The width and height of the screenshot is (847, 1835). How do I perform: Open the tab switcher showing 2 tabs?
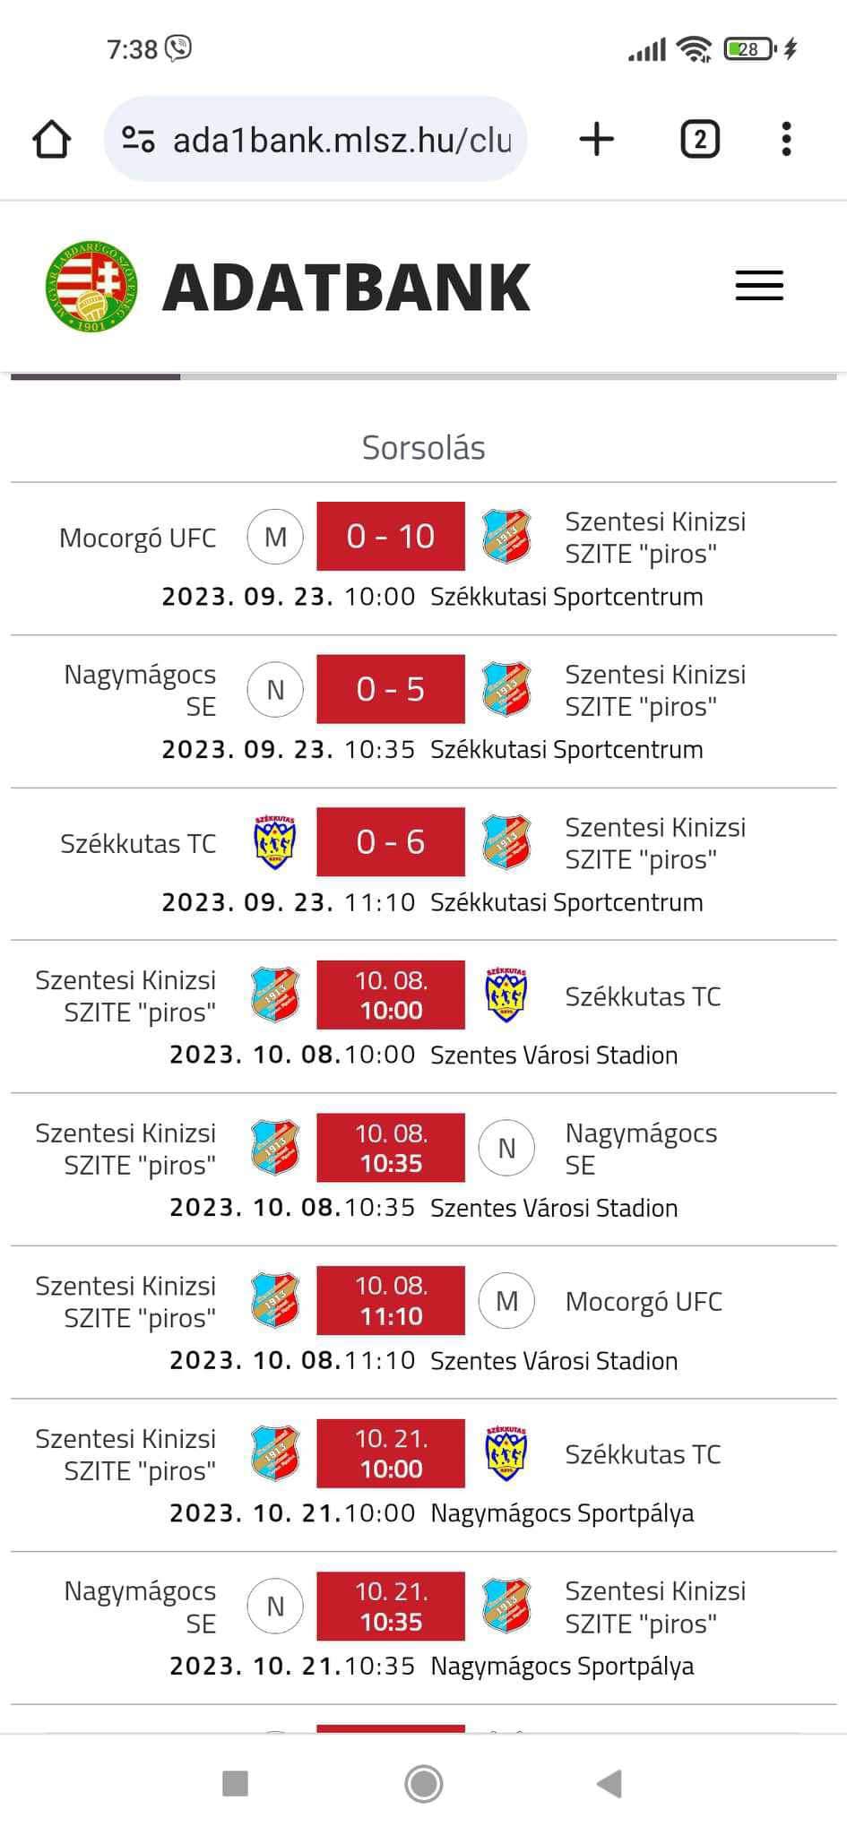[x=700, y=140]
